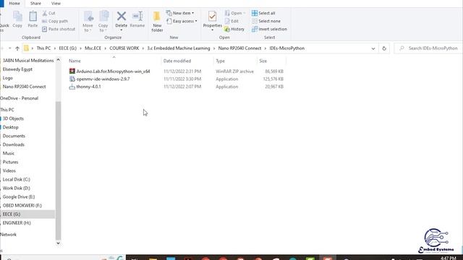Open the recent locations dropdown arrow
This screenshot has height=260, width=463.
pos(9,48)
